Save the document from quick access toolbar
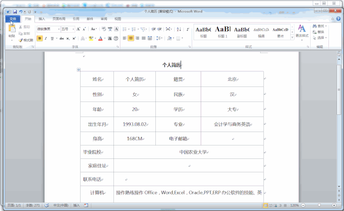 point(15,12)
